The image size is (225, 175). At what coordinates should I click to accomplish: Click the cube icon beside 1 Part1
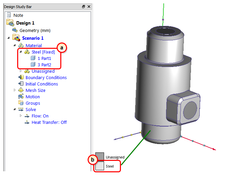[x=33, y=58]
